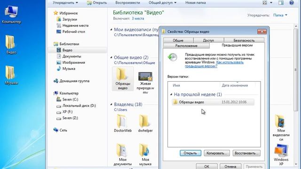Viewport: 301px width, 169px height.
Task: Switch to the Доступ tab
Action: pyautogui.click(x=208, y=40)
